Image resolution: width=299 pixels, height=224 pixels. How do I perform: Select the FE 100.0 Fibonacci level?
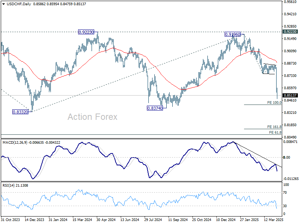coord(274,103)
